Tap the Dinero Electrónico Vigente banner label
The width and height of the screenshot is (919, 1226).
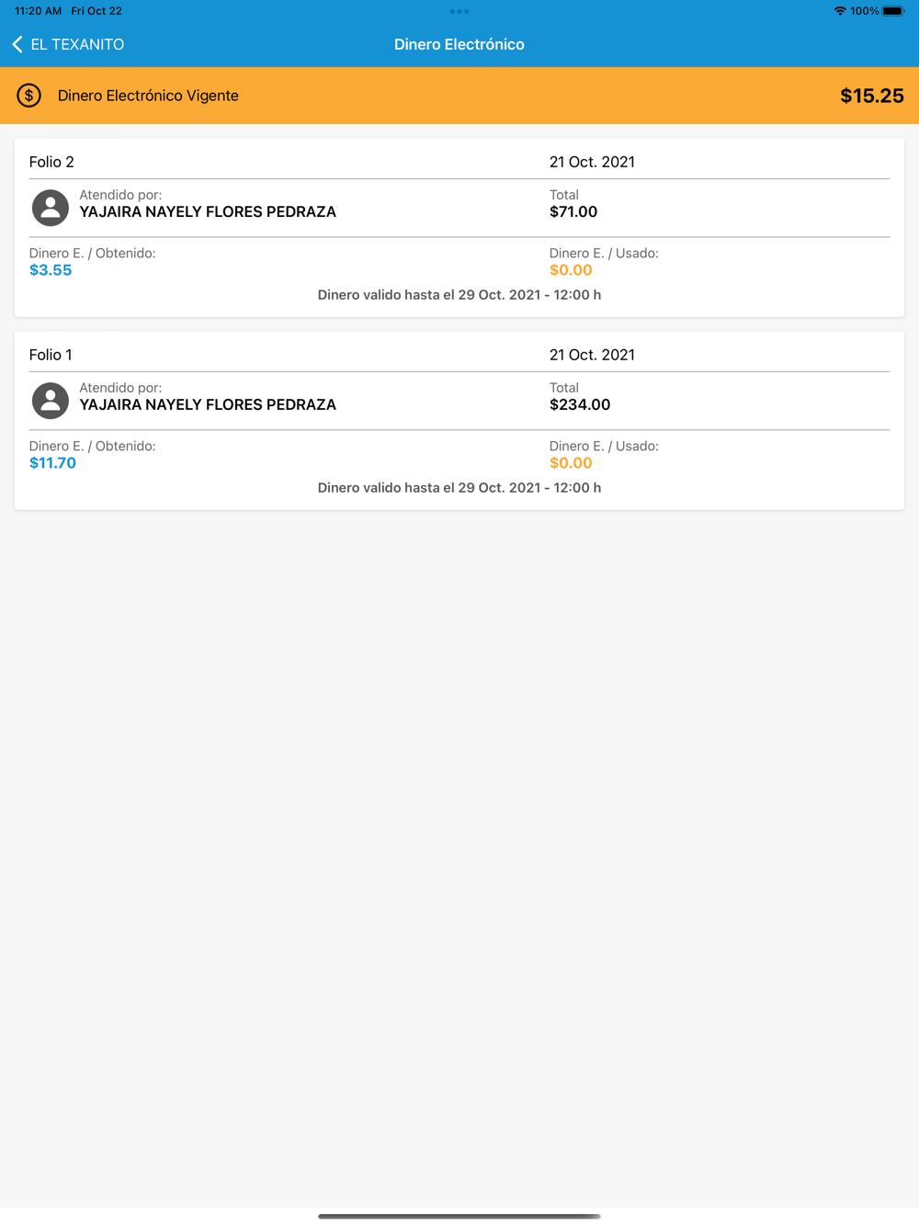click(x=148, y=96)
